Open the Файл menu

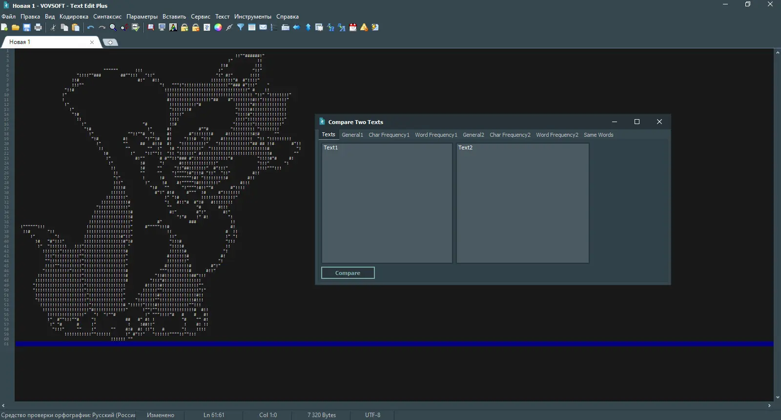tap(9, 17)
